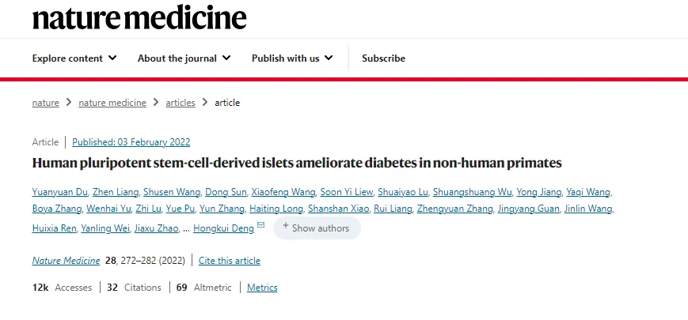Open the About the journal menu

pyautogui.click(x=184, y=58)
